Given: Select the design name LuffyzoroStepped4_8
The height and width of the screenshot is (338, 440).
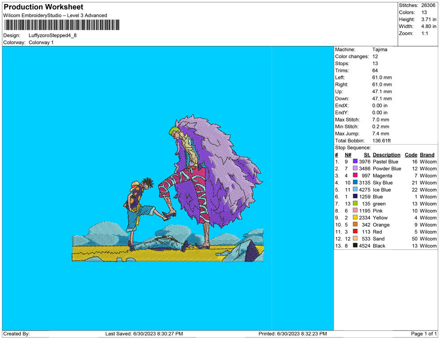Looking at the screenshot, I should 52,35.
